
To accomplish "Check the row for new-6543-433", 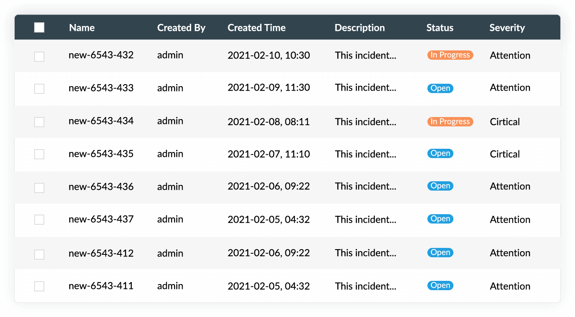I will click(39, 89).
